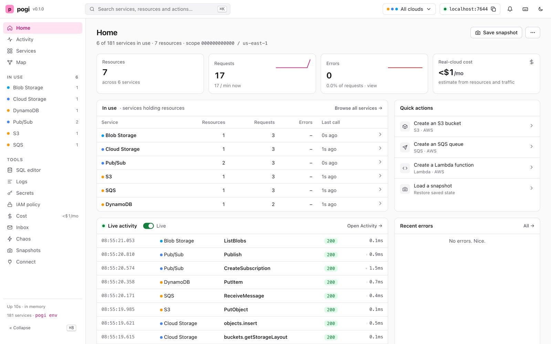The height and width of the screenshot is (344, 551).
Task: Click the Map icon in sidebar
Action: 10,62
